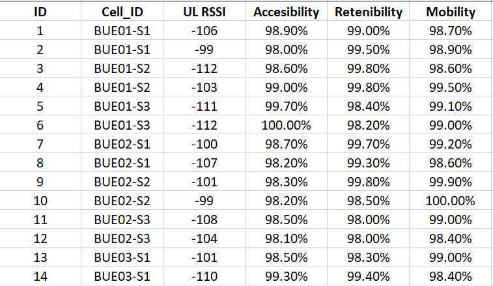493x286 pixels.
Task: Click the ID cell containing 14
Action: coord(40,276)
